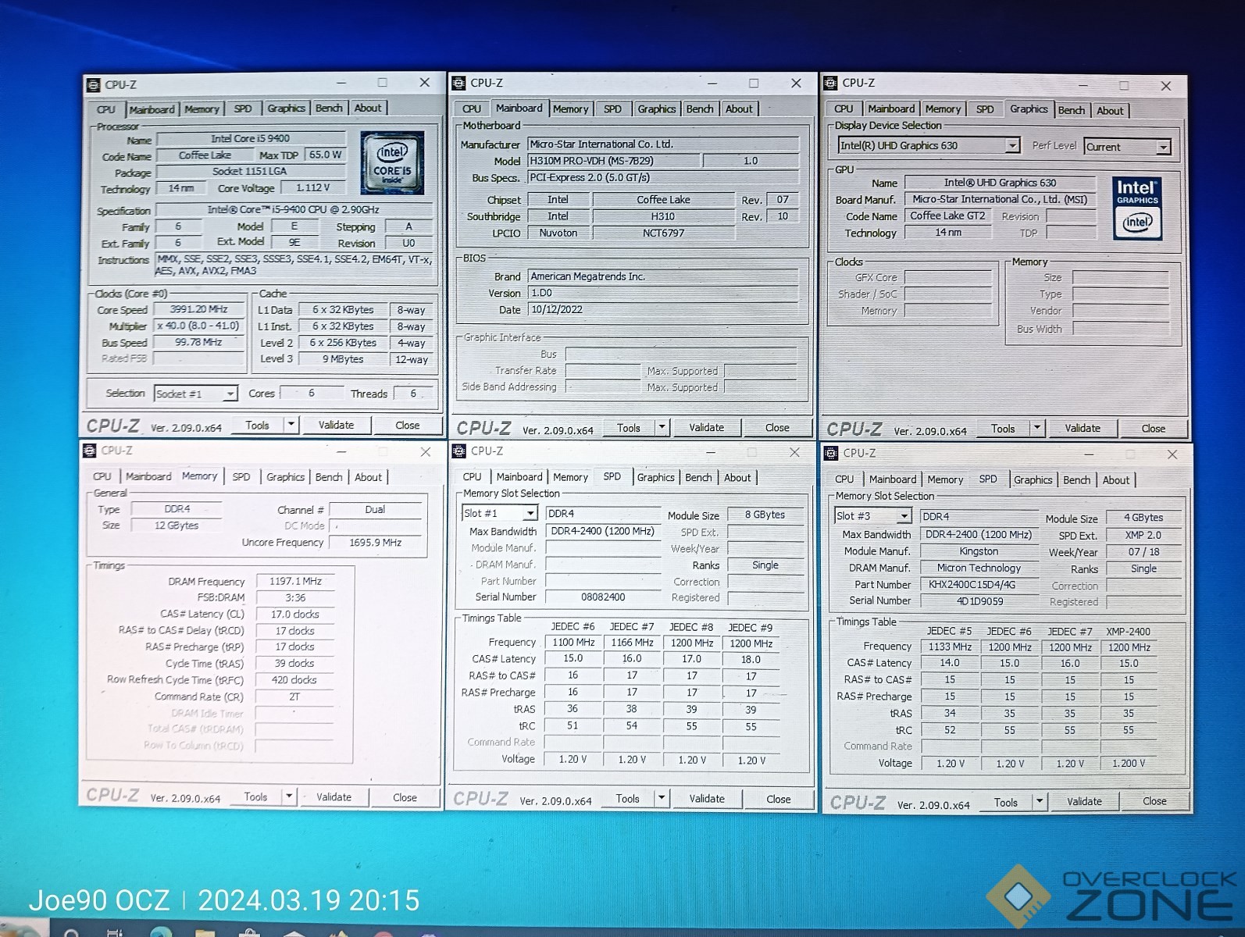Click the CPU-Z title icon in the Slot #3 window

point(830,453)
